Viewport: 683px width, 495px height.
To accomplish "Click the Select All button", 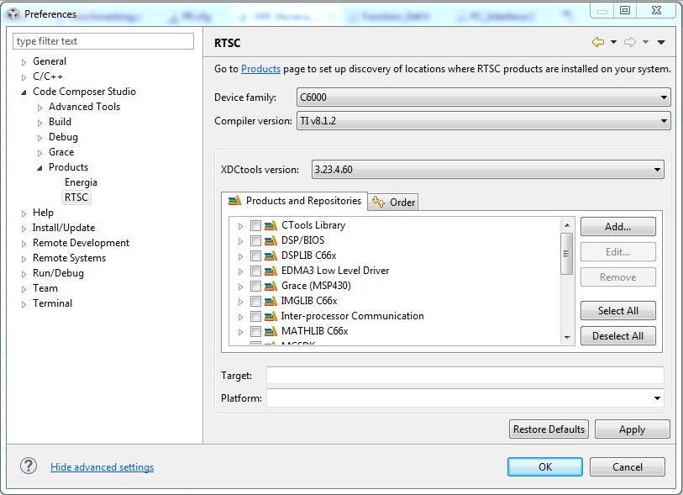I will [617, 311].
